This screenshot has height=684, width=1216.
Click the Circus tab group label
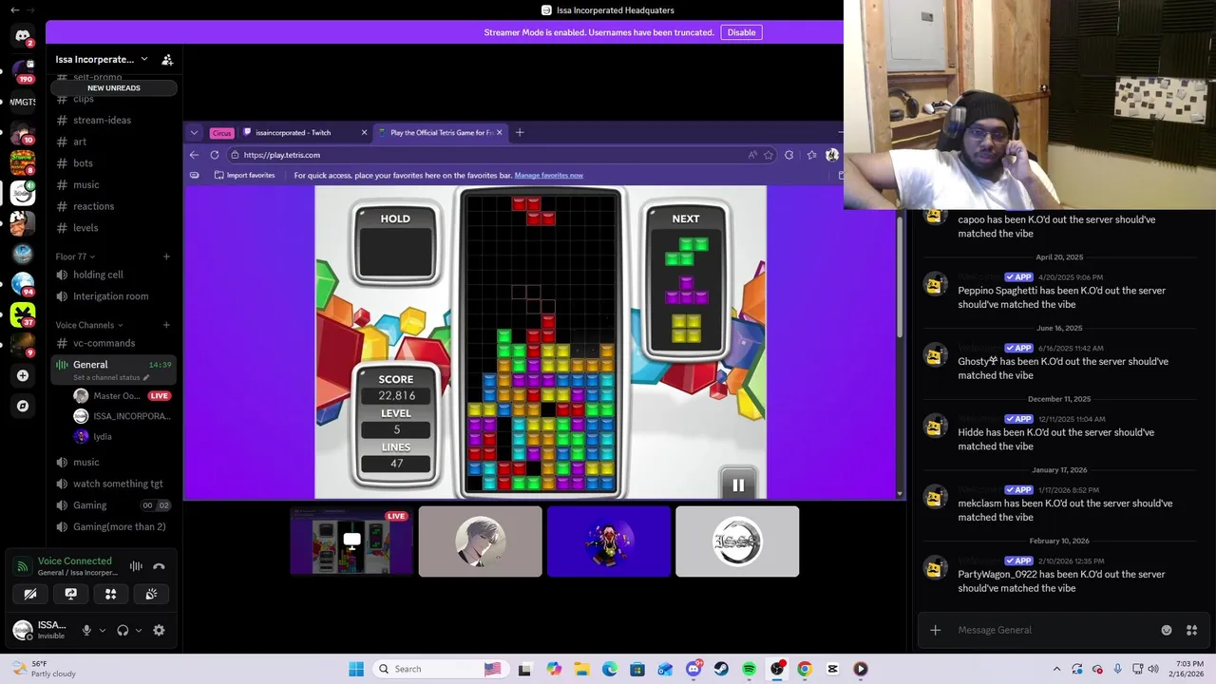(221, 133)
